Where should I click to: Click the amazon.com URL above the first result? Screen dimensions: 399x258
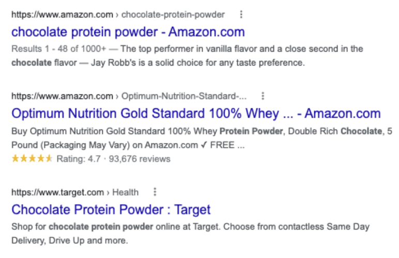pyautogui.click(x=62, y=14)
